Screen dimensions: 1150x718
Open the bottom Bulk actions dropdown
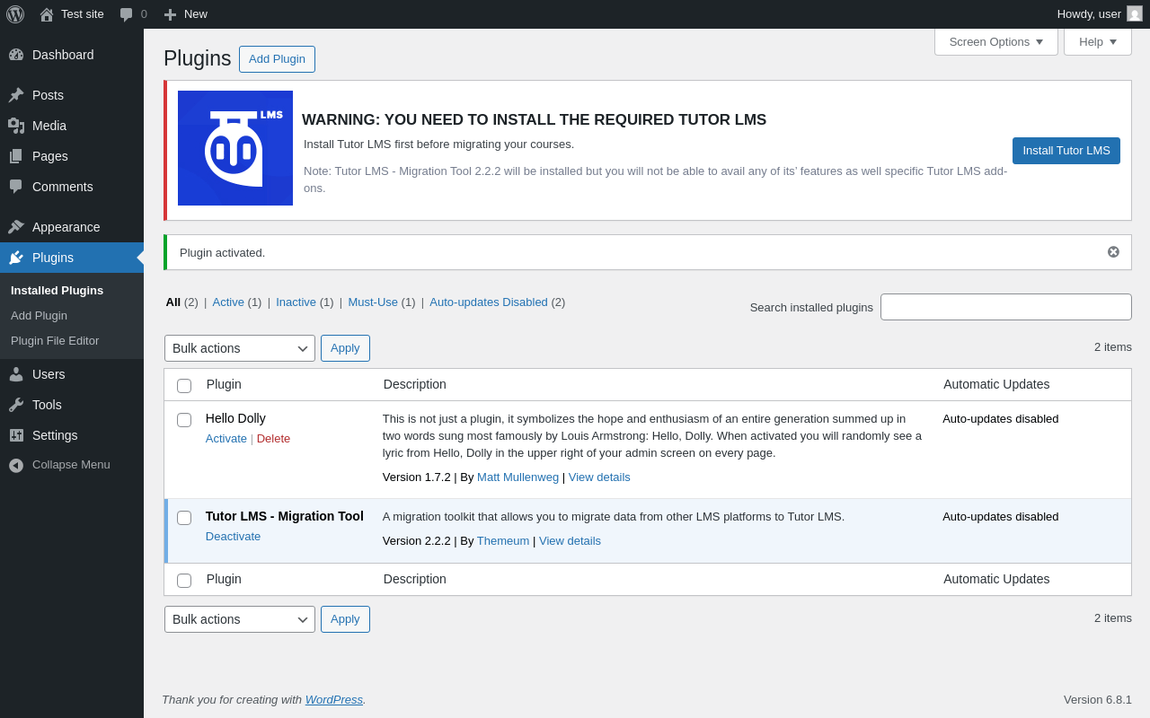[240, 619]
